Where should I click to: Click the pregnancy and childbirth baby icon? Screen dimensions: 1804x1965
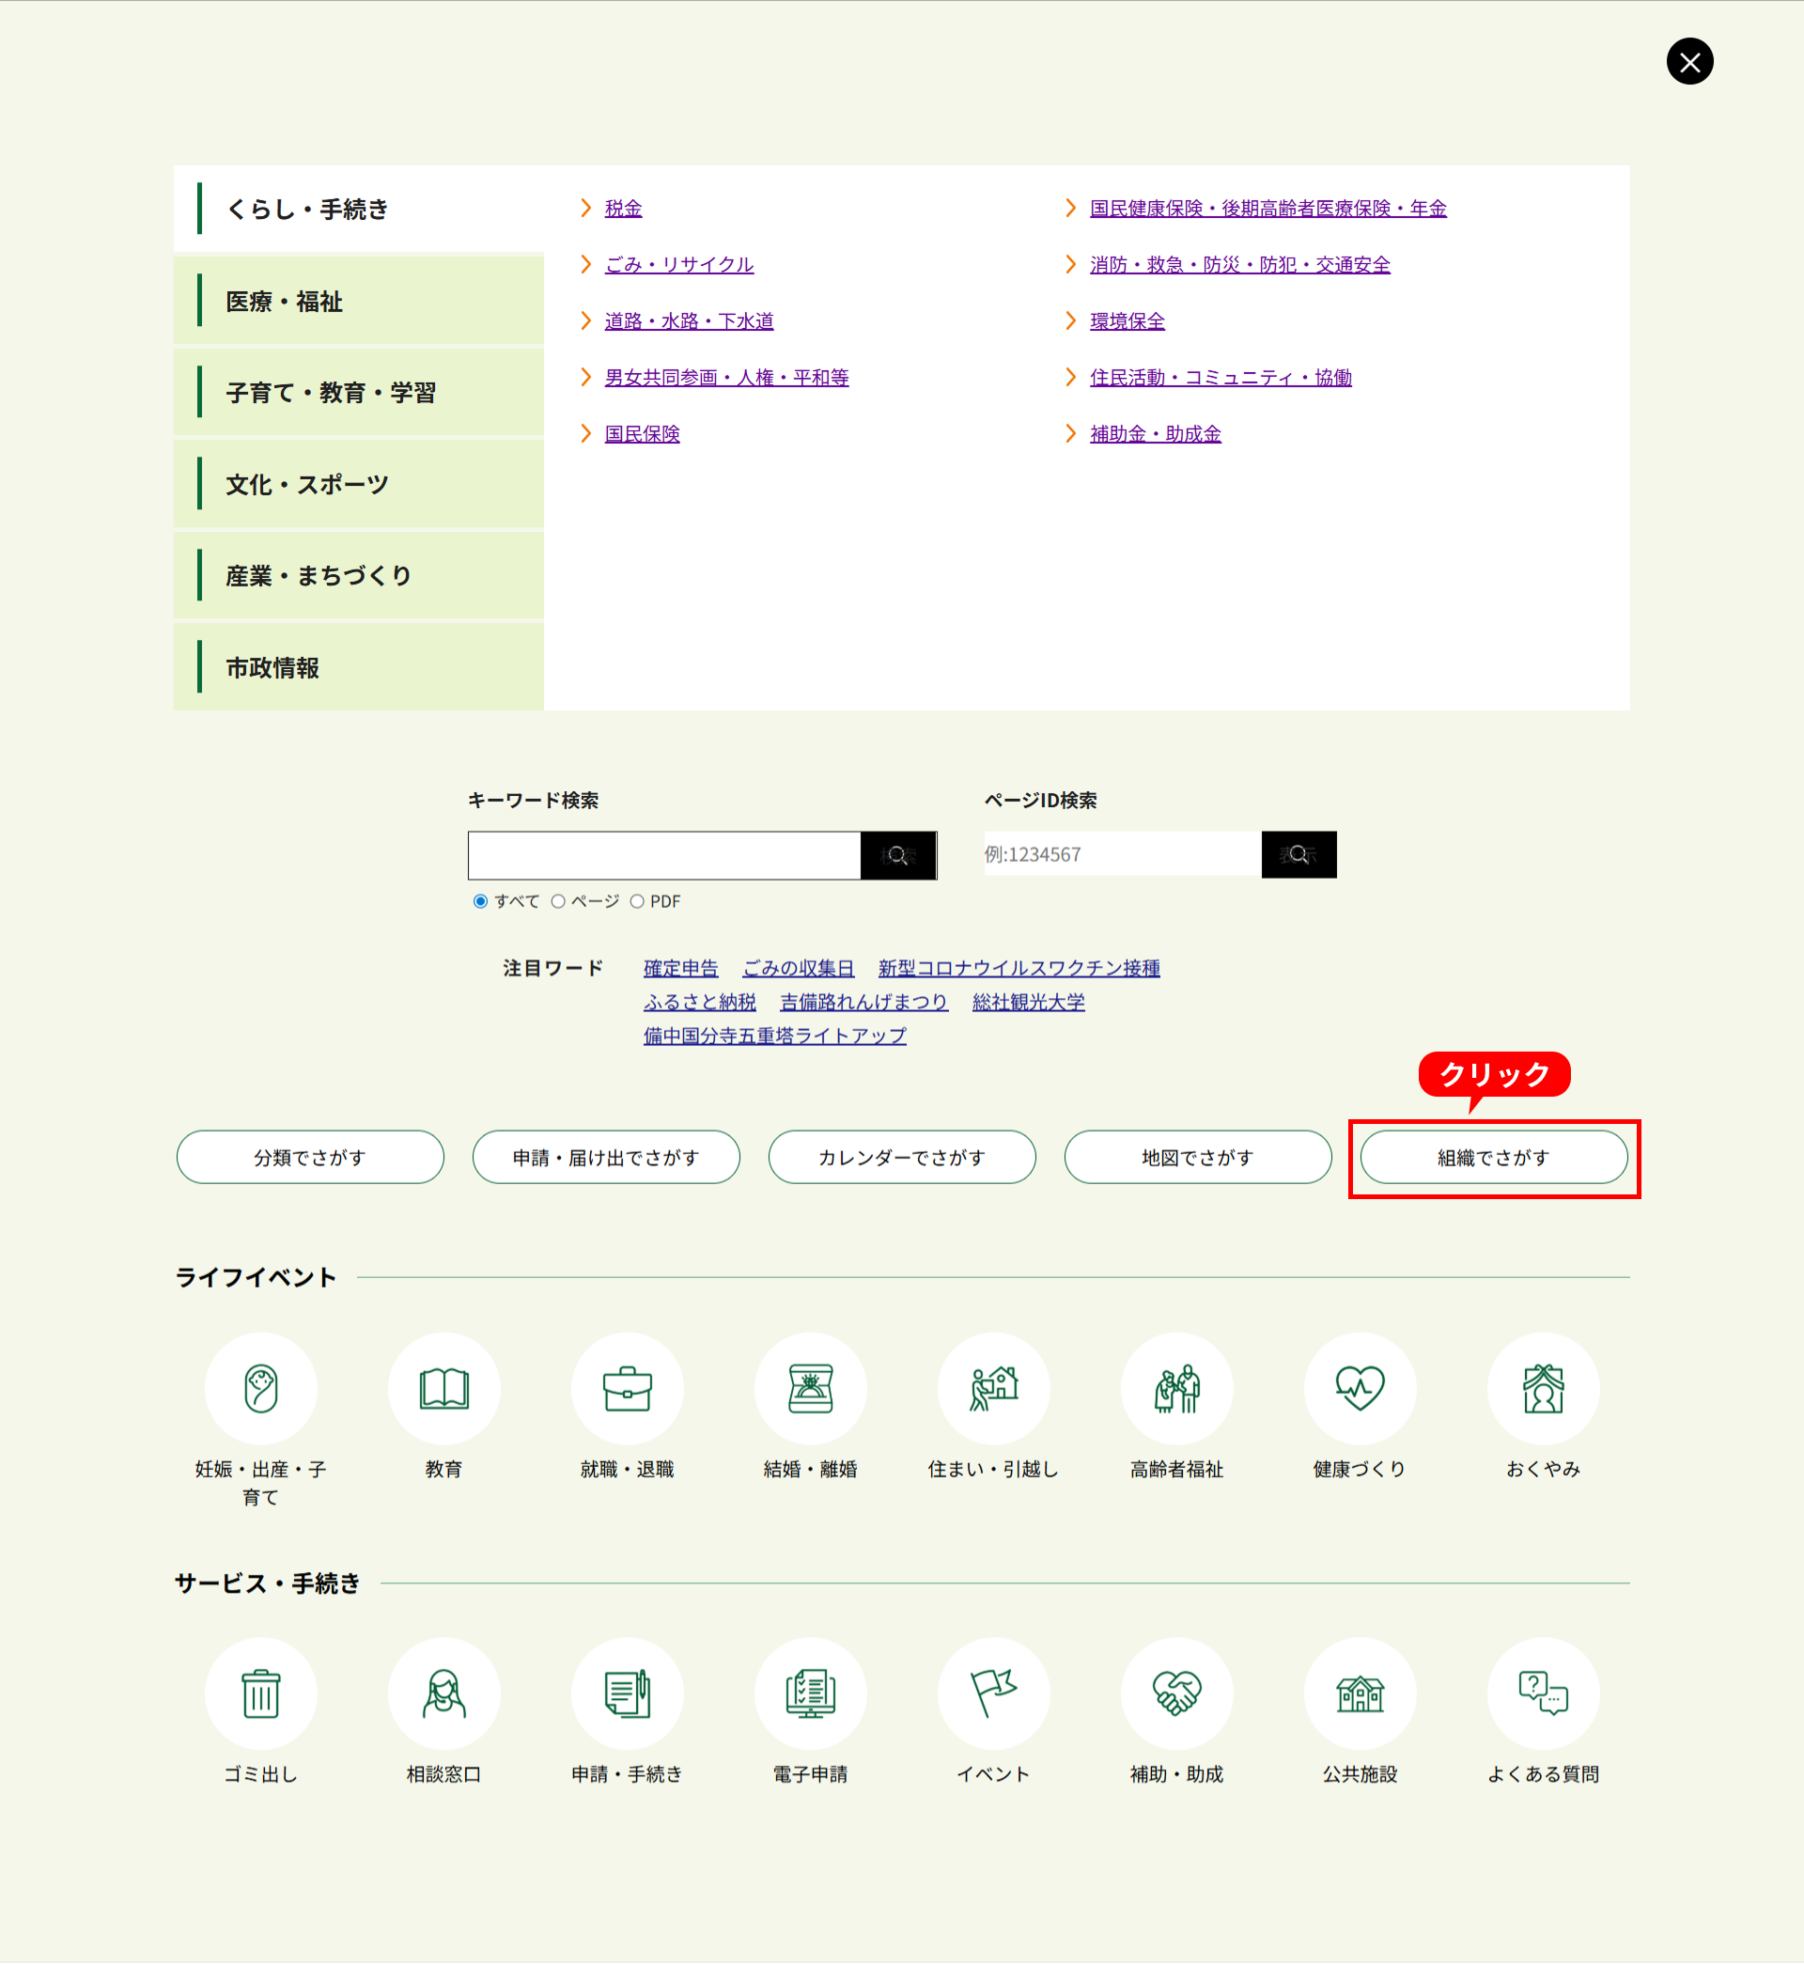(x=260, y=1387)
